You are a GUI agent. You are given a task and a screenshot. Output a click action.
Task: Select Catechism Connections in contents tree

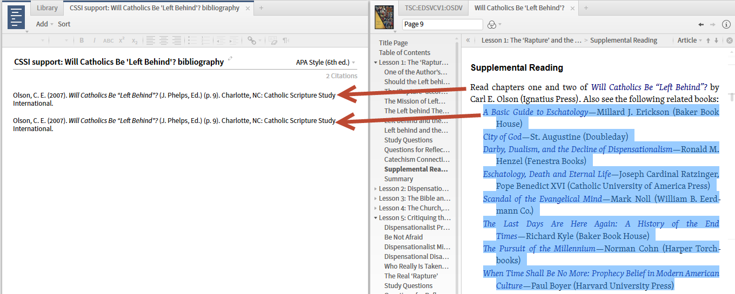tap(417, 160)
